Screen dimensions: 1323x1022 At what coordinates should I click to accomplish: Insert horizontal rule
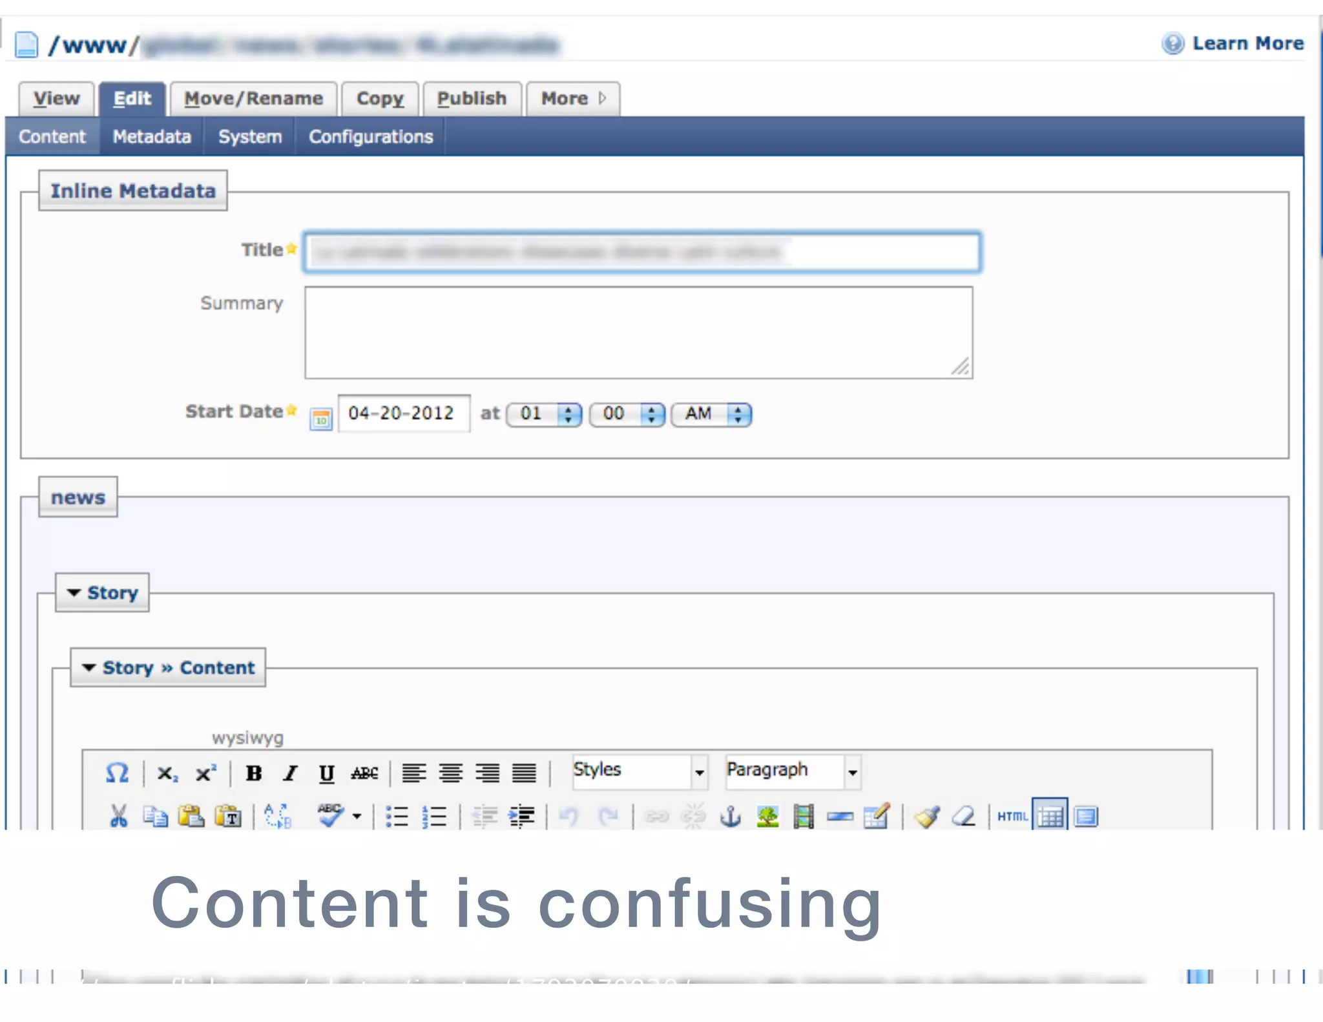pyautogui.click(x=840, y=817)
